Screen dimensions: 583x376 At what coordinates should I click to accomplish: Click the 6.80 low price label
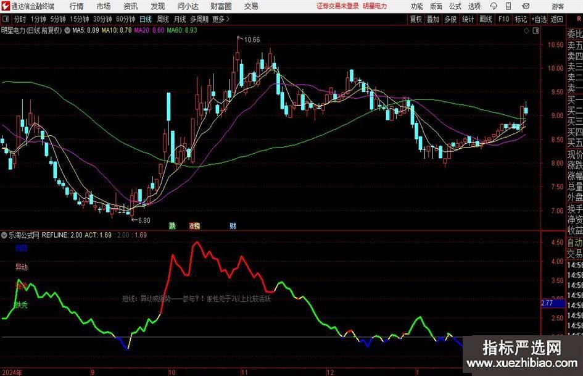click(144, 220)
